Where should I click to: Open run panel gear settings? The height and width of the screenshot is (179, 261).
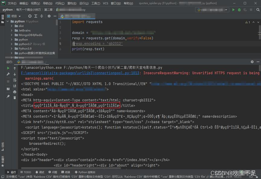tap(252, 62)
